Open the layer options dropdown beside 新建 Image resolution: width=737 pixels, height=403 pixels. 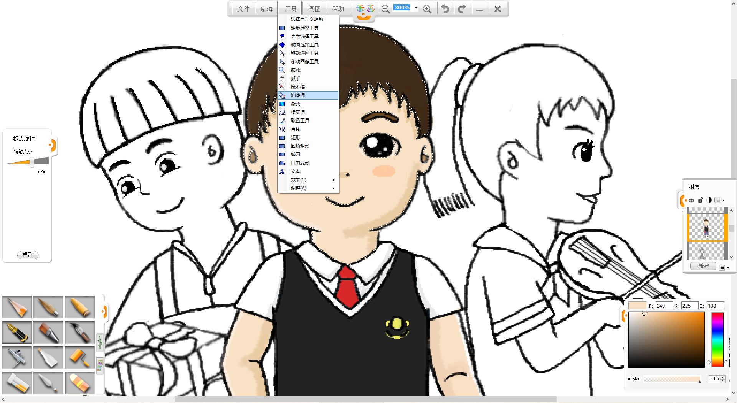pos(722,267)
